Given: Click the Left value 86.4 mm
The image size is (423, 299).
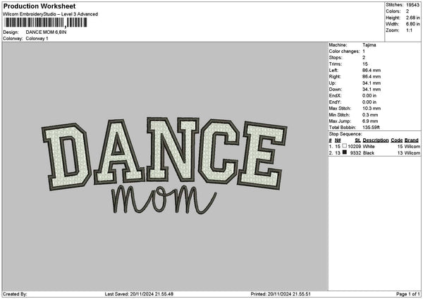Looking at the screenshot, I should pyautogui.click(x=372, y=71).
